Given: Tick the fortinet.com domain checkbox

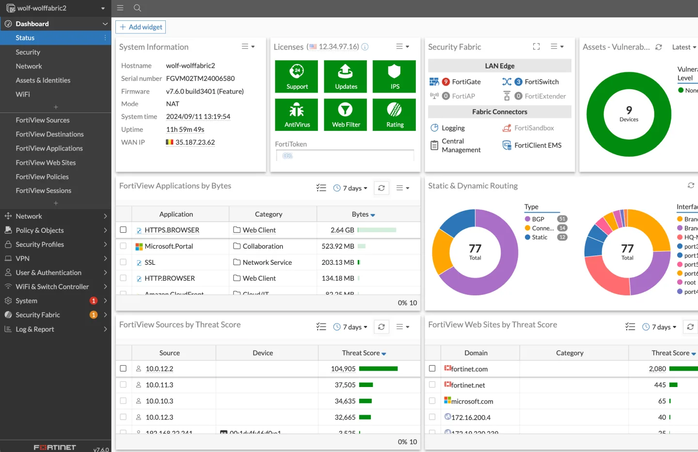Looking at the screenshot, I should pyautogui.click(x=432, y=369).
